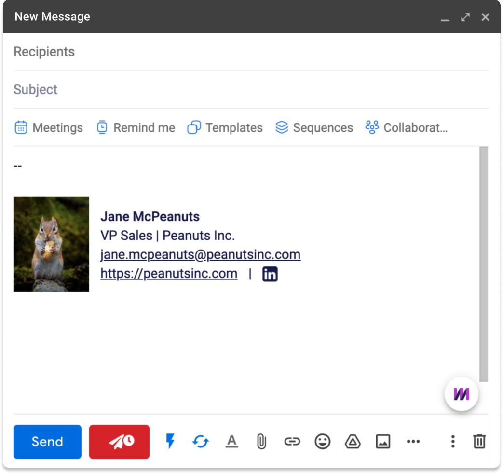Open email Templates
This screenshot has width=503, height=474.
(x=225, y=127)
